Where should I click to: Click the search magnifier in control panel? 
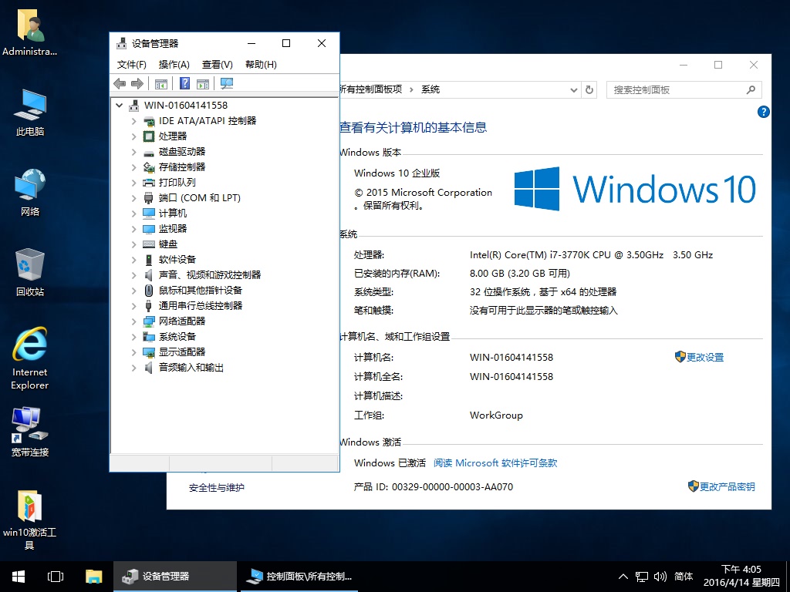coord(751,90)
